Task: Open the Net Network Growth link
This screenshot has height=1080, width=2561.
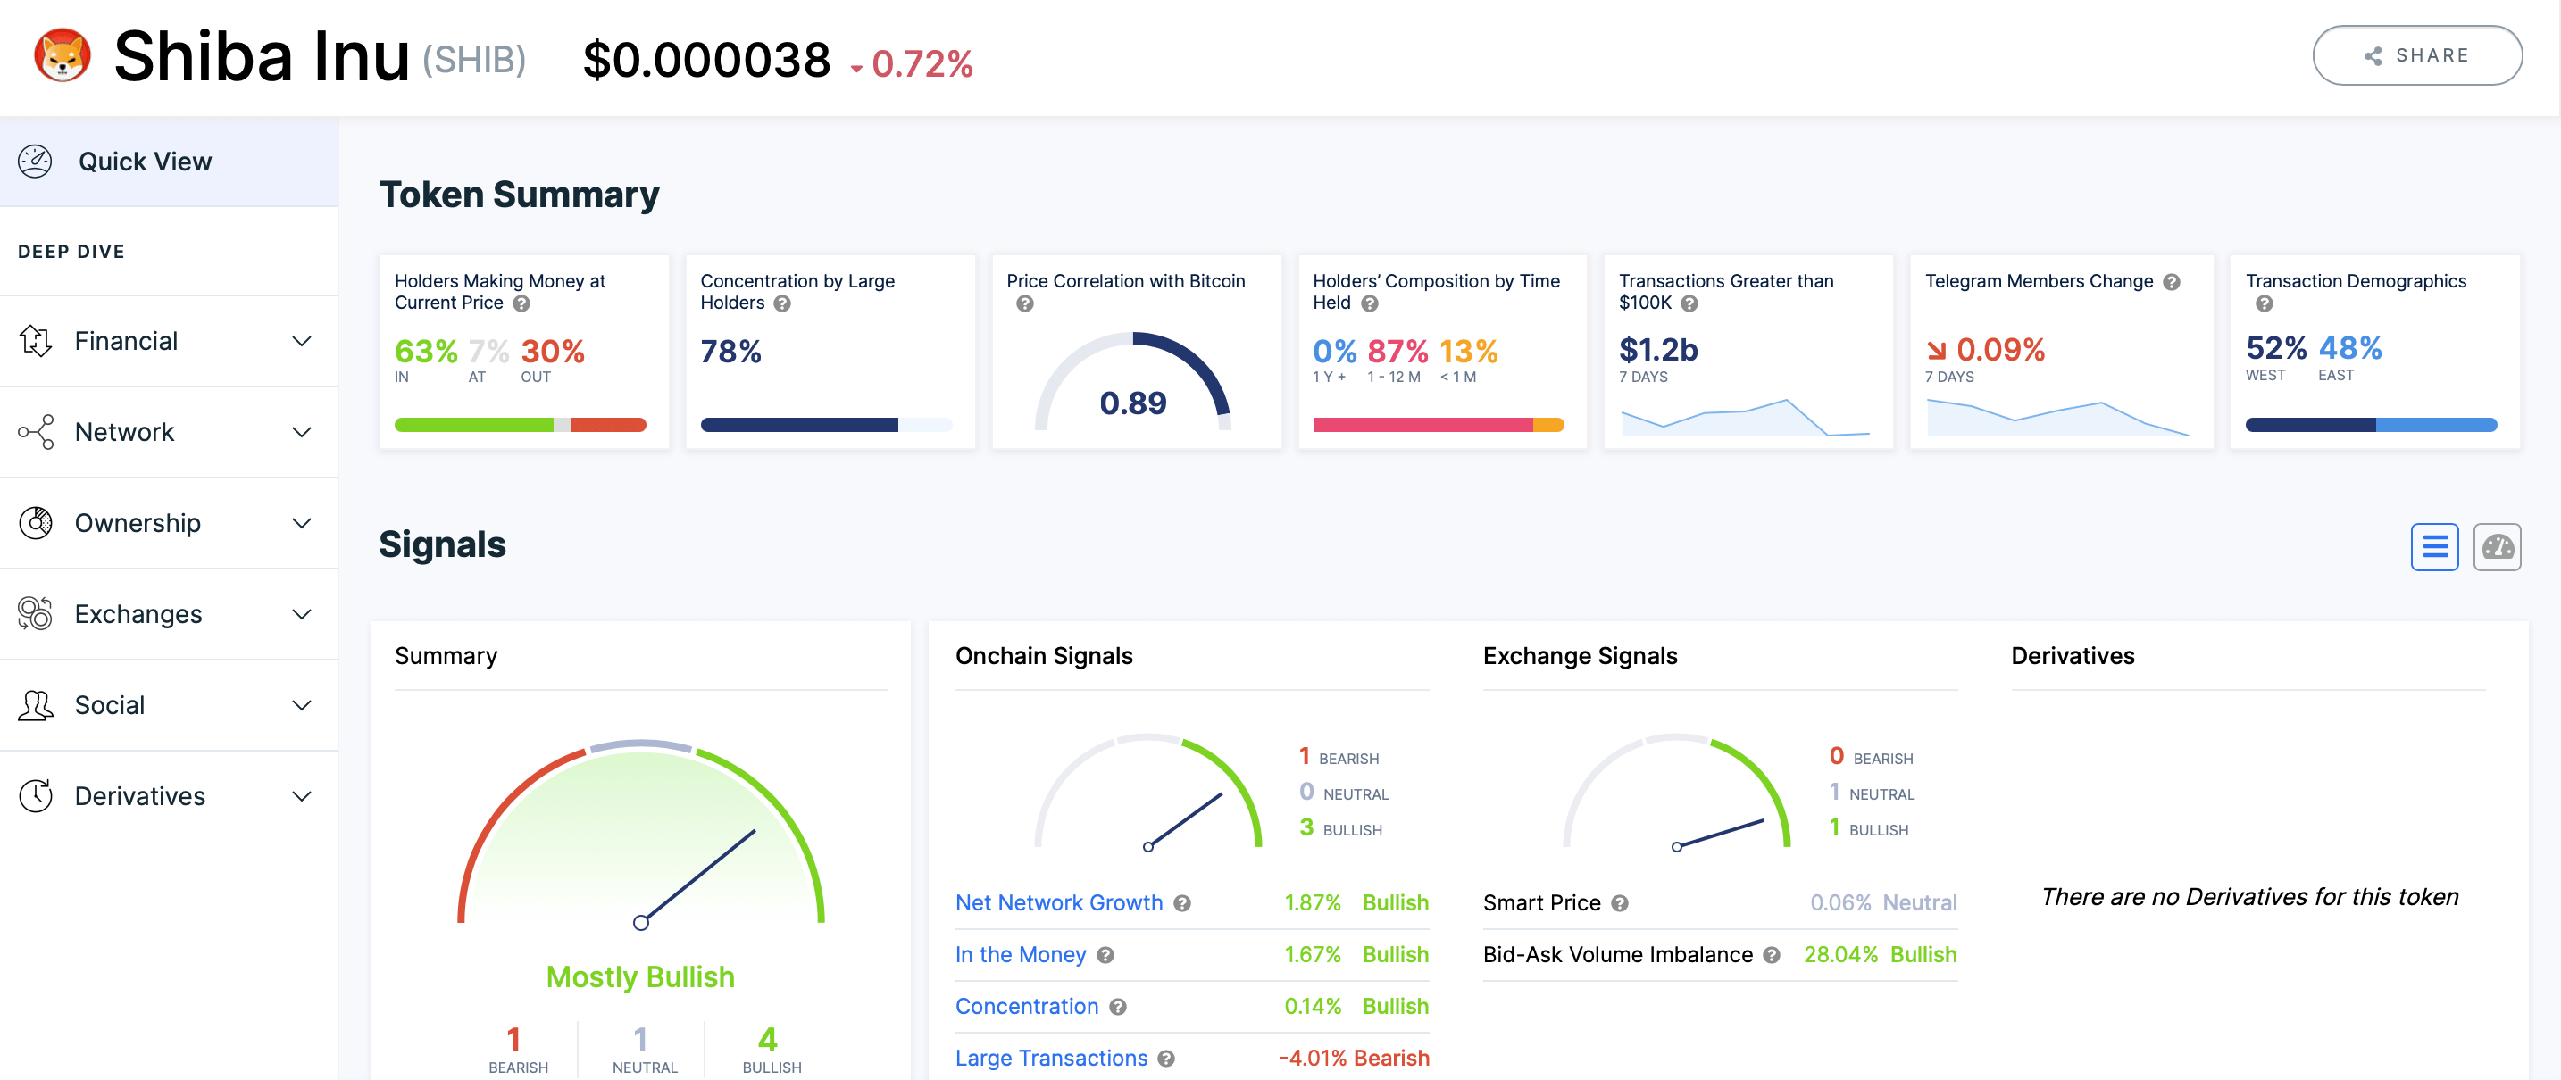Action: point(1059,903)
